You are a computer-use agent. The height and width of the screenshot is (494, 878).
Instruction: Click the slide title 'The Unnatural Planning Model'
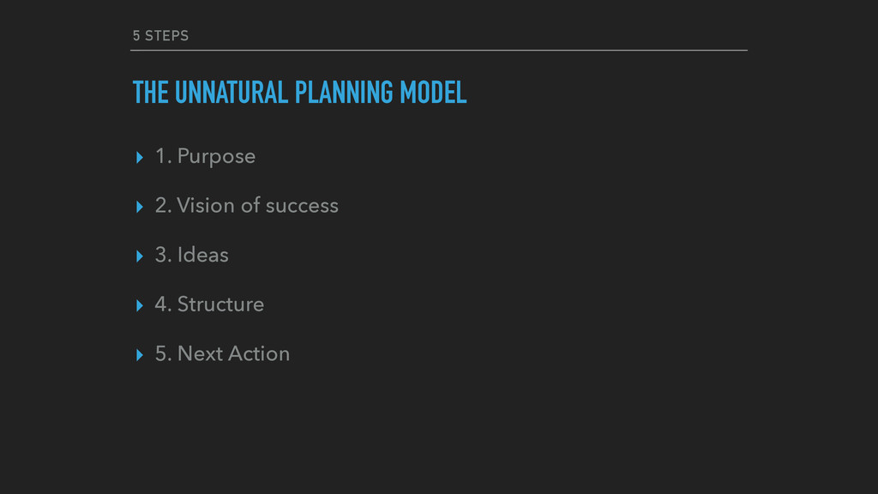[299, 93]
